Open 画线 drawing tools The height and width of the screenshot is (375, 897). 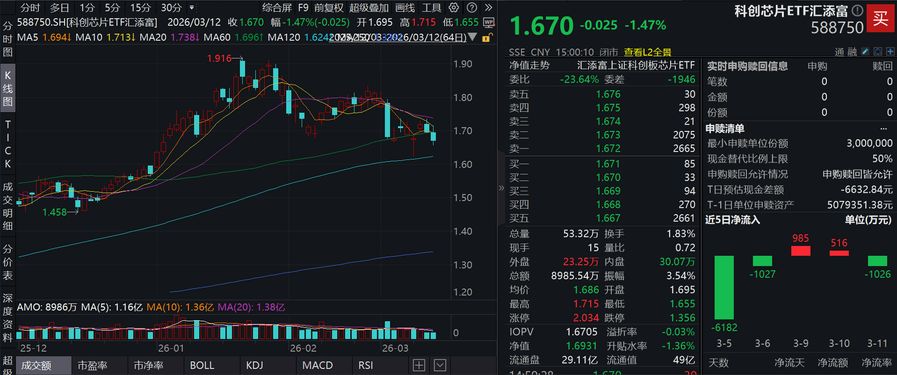[x=405, y=7]
